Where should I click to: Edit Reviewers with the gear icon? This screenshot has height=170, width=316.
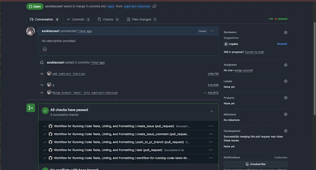click(x=285, y=32)
